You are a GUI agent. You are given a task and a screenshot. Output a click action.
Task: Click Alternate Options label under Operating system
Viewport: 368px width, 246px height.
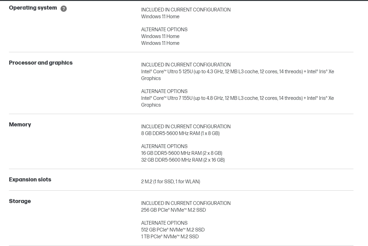click(164, 30)
